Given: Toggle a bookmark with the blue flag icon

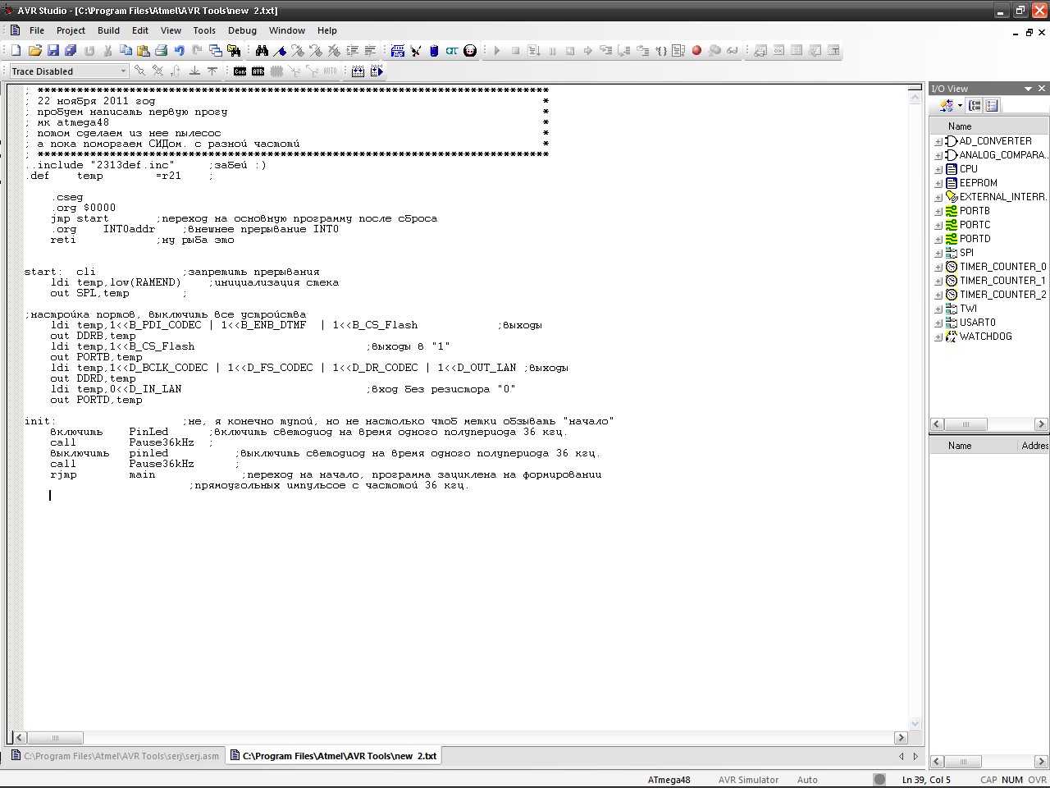Looking at the screenshot, I should pos(280,51).
